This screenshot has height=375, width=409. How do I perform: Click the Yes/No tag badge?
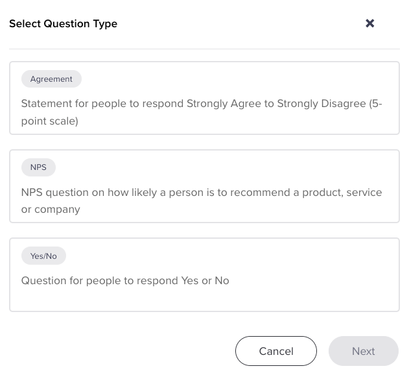43,256
